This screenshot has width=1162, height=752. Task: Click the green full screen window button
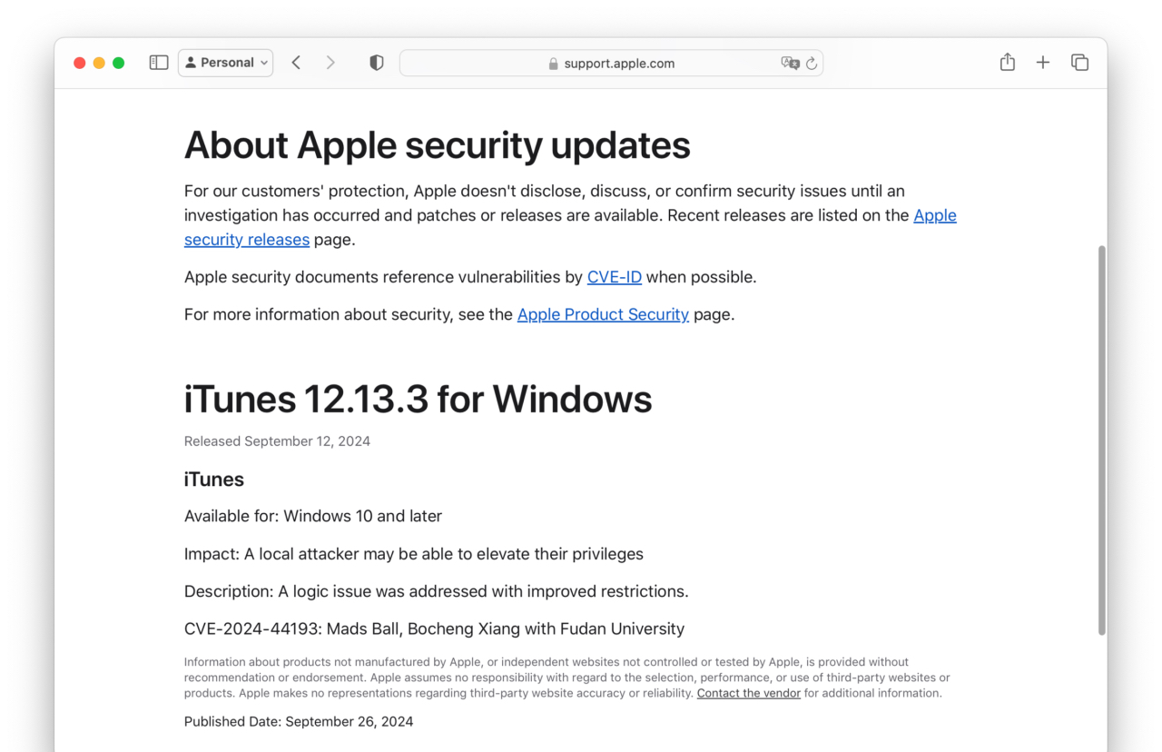tap(118, 63)
